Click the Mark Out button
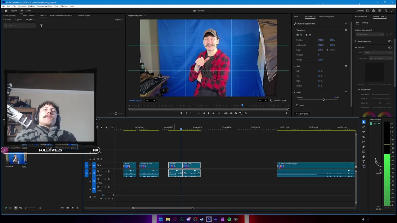The width and height of the screenshot is (397, 223). pos(191,113)
